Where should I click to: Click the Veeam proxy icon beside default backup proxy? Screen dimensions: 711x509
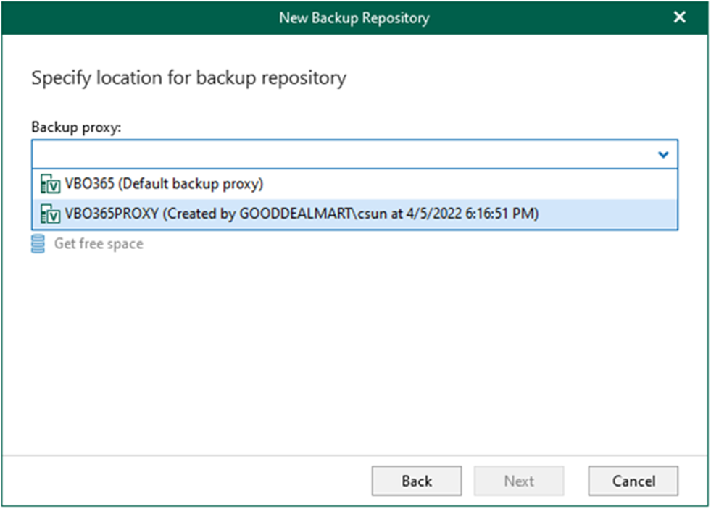click(51, 183)
